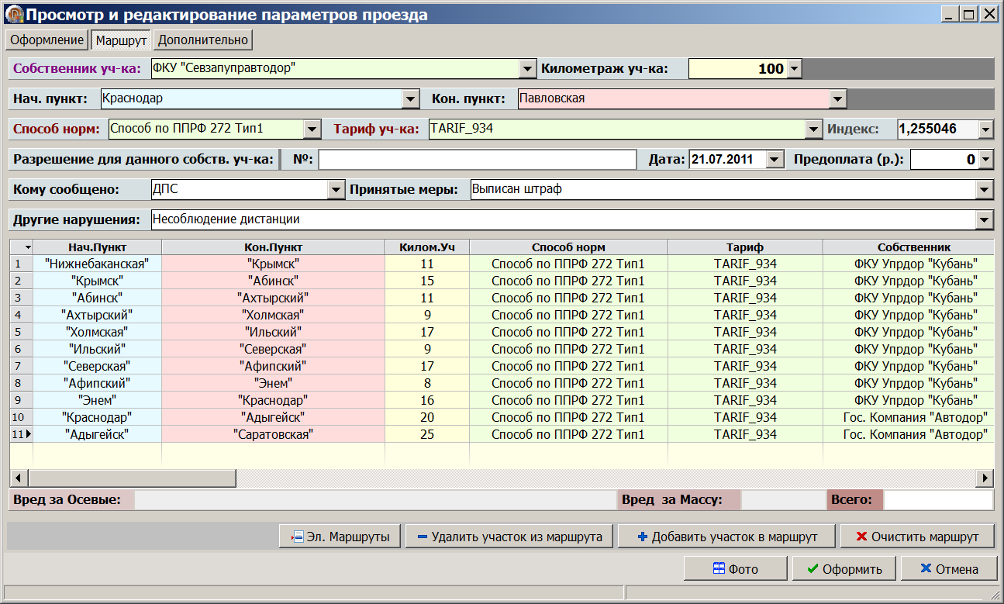Click Добавить участок в маршрут button
1004x604 pixels.
pos(727,537)
